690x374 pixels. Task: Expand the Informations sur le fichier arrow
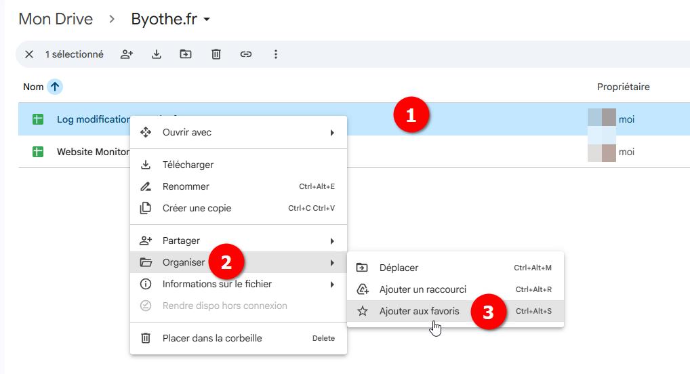332,285
